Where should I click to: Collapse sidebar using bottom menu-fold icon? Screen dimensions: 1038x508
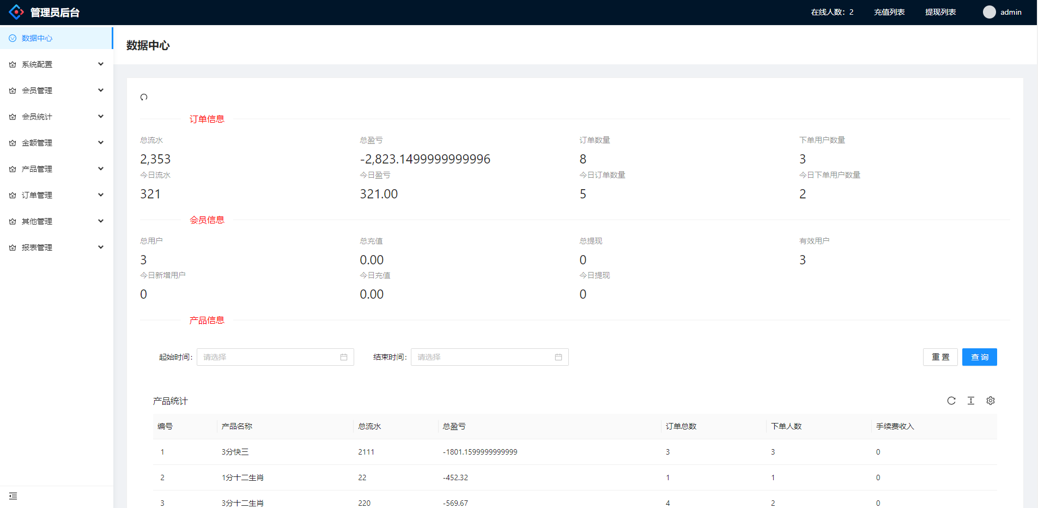coord(13,496)
